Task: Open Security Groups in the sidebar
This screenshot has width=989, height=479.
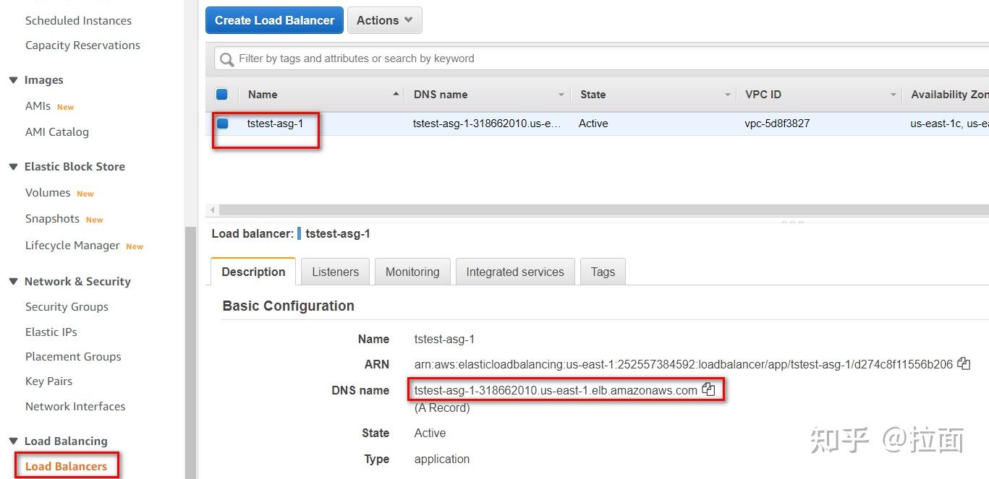Action: point(67,306)
